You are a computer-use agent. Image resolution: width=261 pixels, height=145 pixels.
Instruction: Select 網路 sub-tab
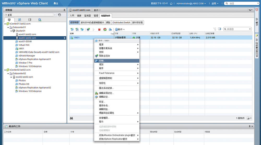(x=108, y=23)
